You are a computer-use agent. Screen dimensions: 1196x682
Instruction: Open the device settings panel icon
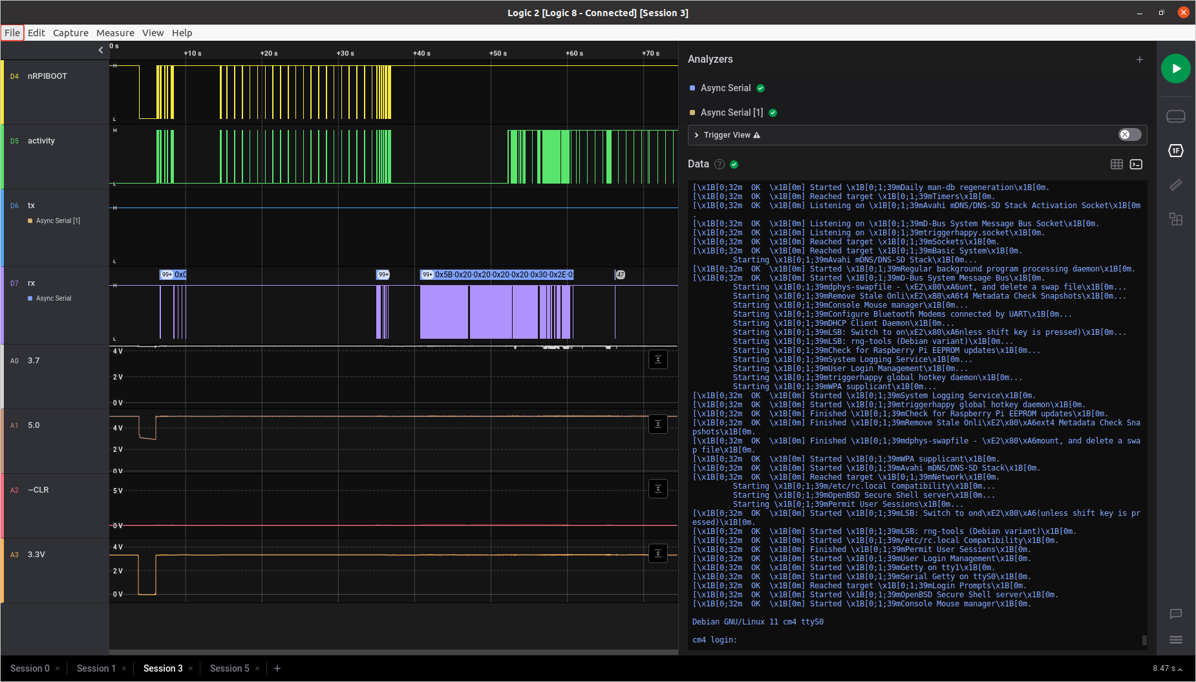[x=1175, y=116]
